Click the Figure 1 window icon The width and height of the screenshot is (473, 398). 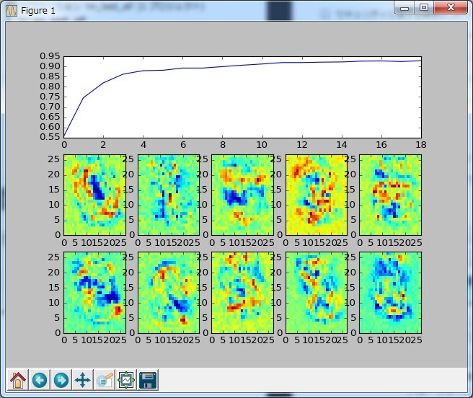pos(12,11)
